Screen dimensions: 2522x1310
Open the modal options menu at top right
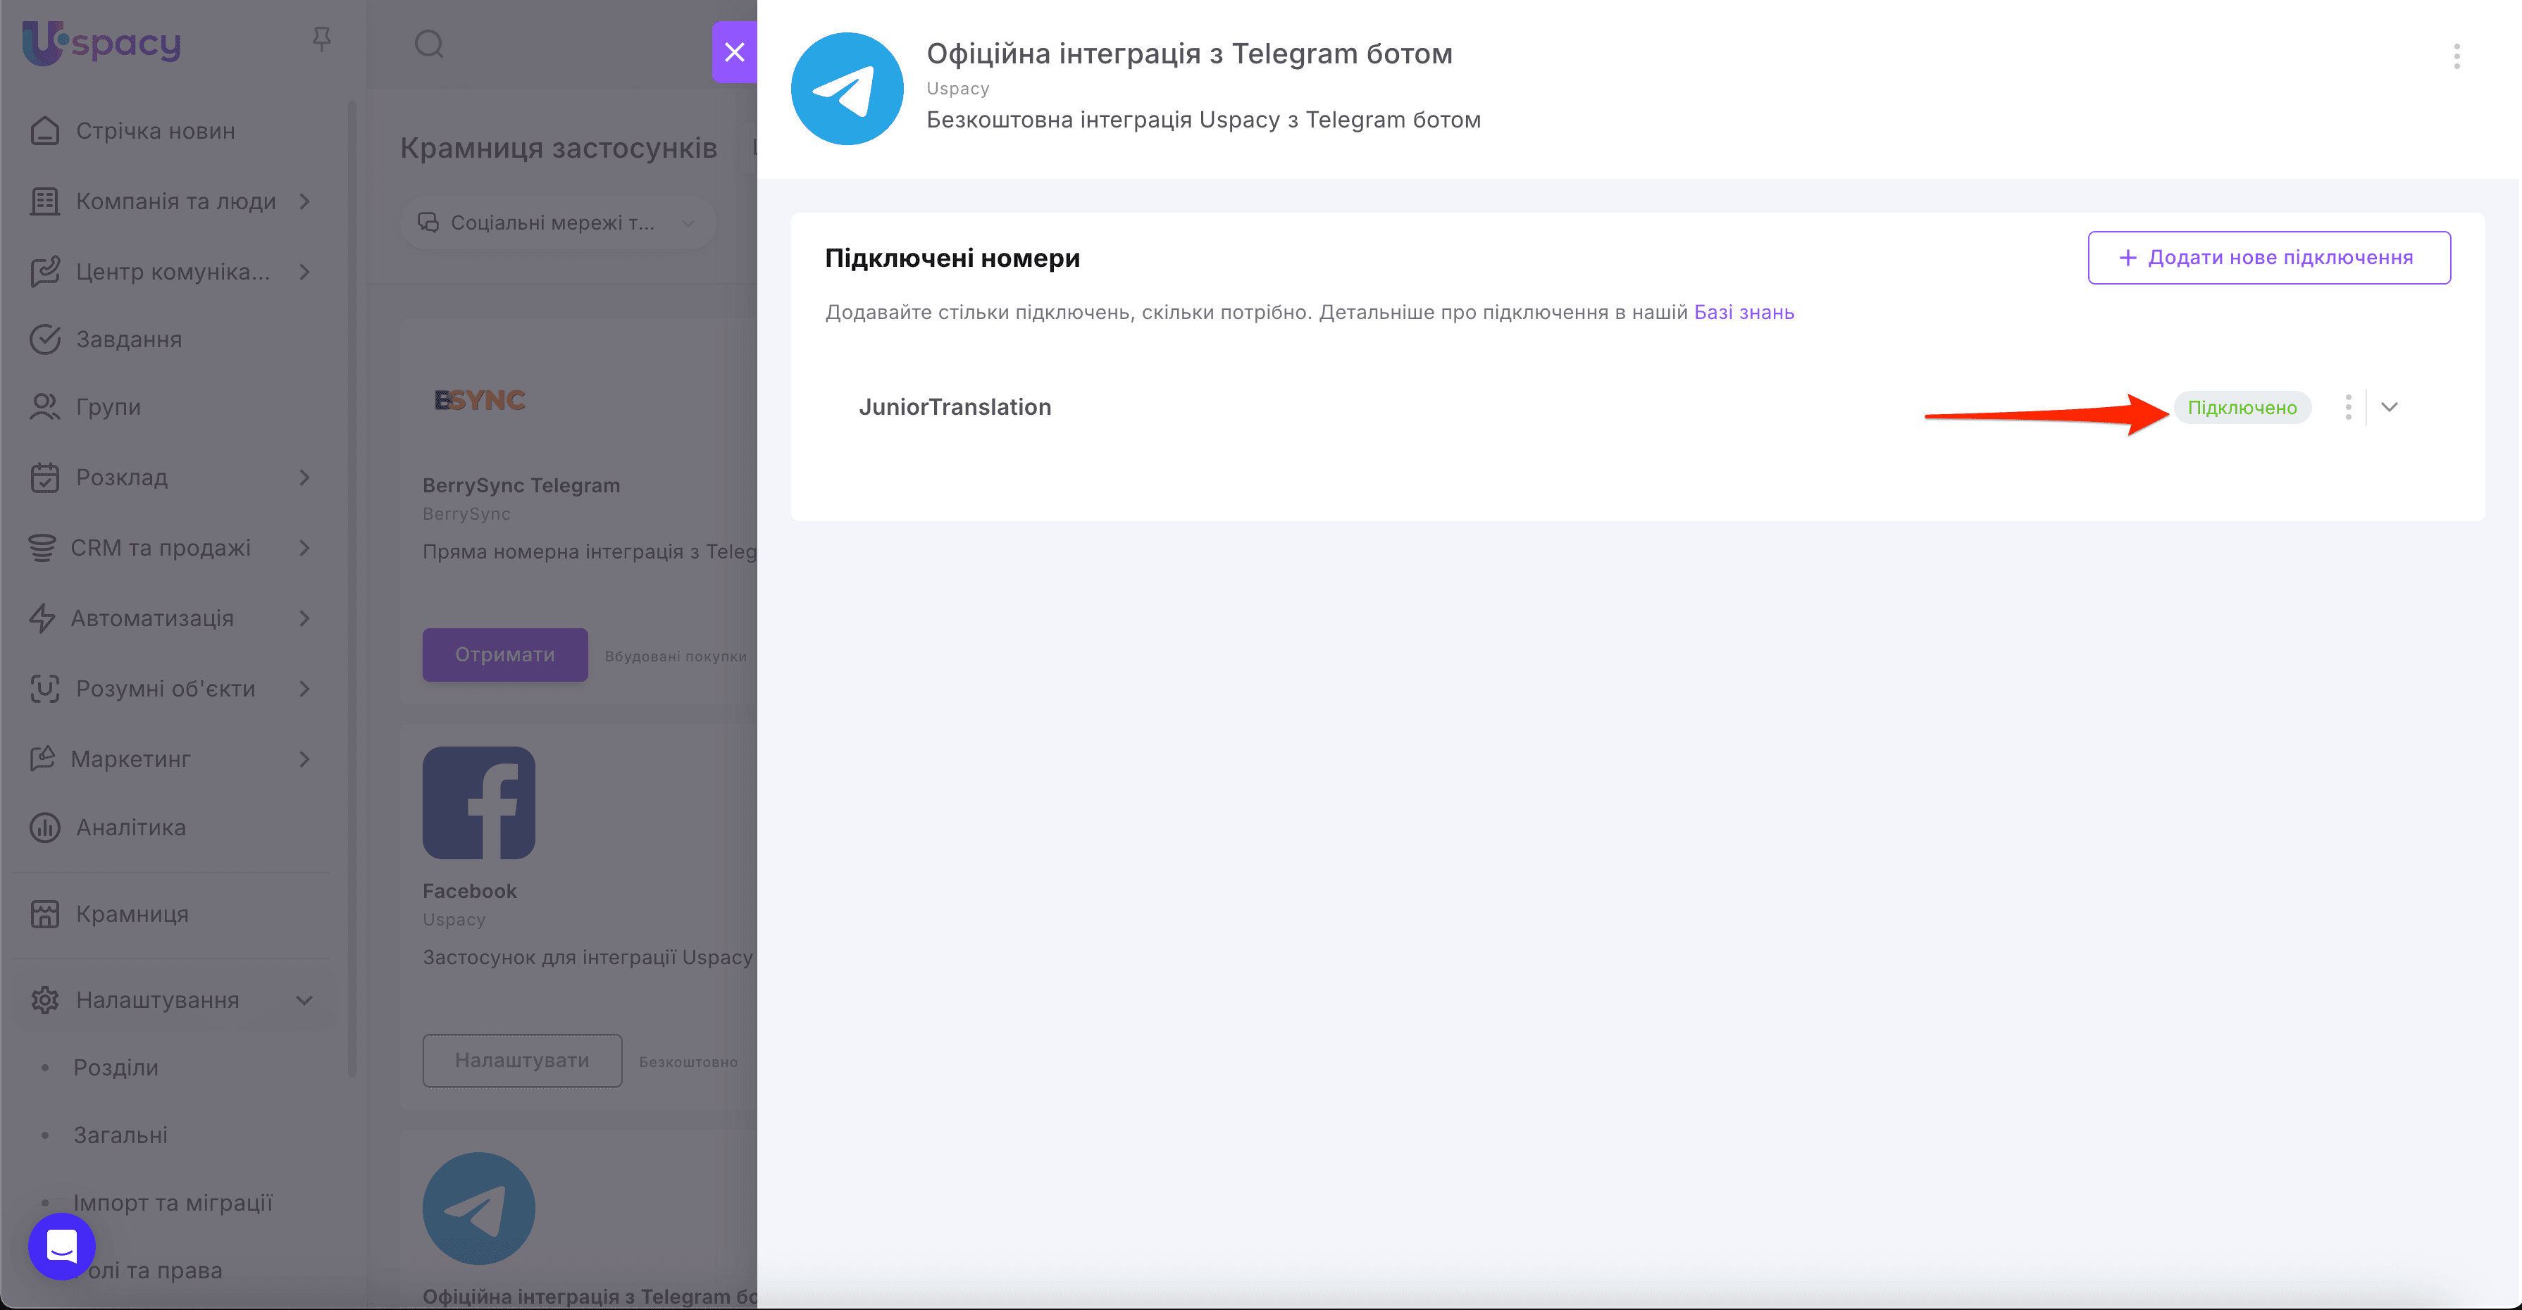[x=2456, y=58]
